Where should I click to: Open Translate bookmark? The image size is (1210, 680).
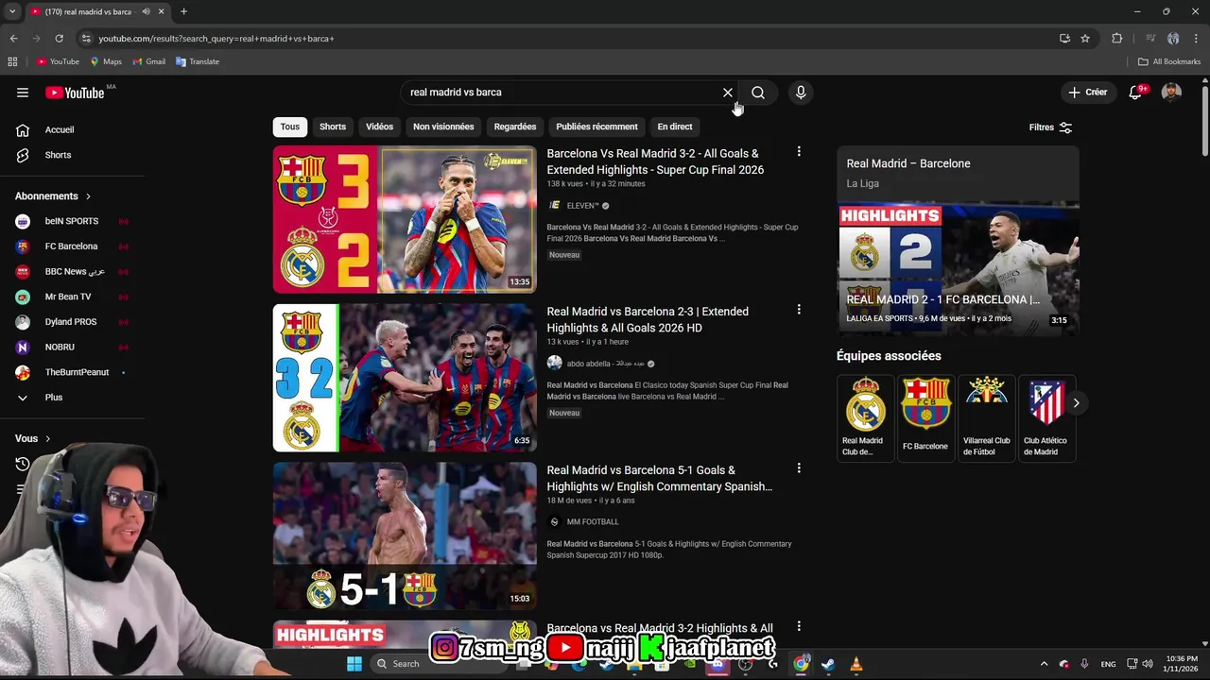(198, 61)
